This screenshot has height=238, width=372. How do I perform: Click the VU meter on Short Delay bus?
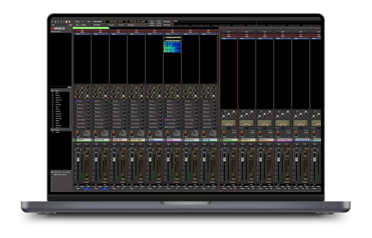[282, 123]
